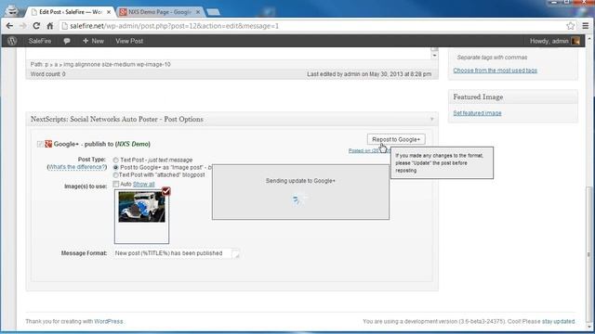Reload the page with refresh icon
This screenshot has height=334, width=595.
click(36, 26)
